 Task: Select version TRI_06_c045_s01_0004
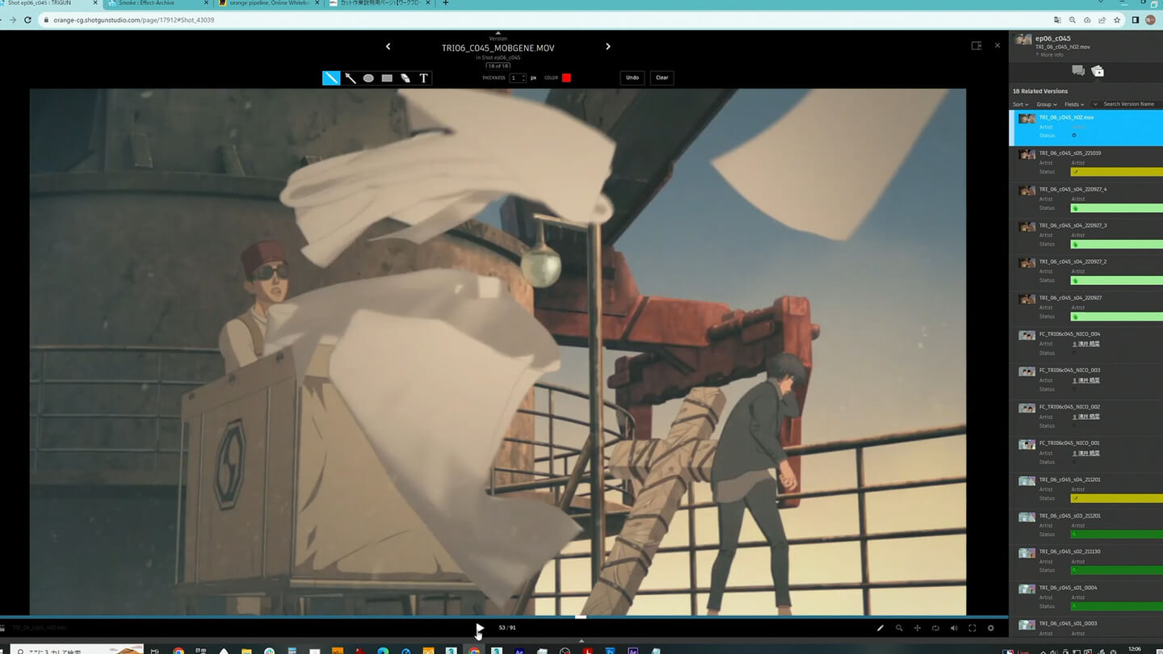pos(1085,597)
